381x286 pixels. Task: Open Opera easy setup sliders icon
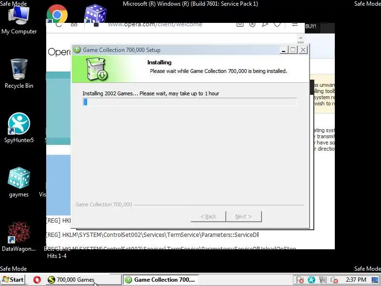coord(295,24)
